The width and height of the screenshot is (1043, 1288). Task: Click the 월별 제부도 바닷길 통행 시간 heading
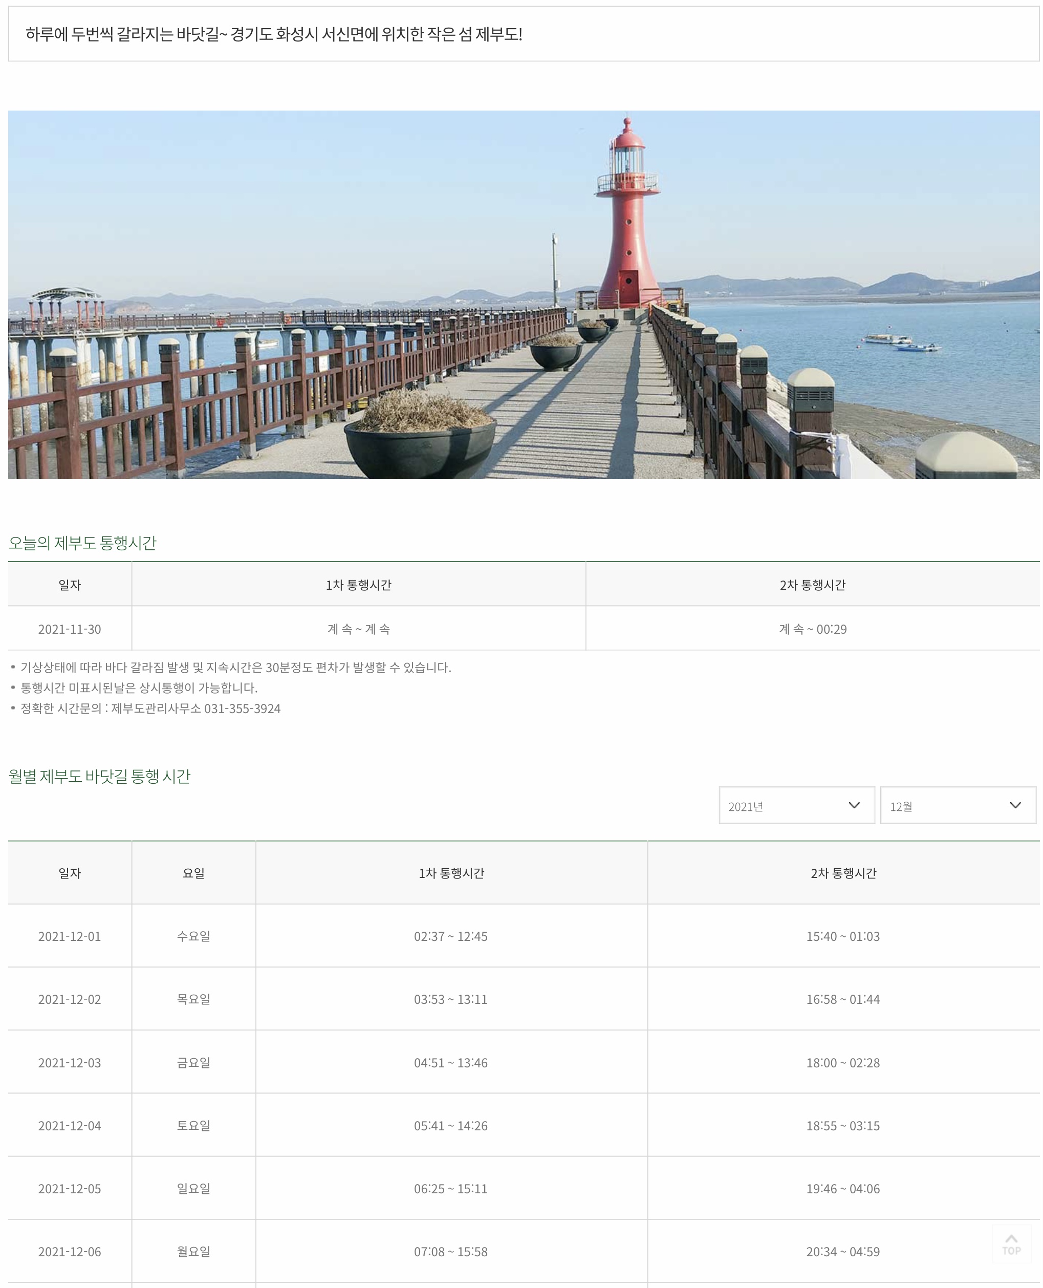point(100,776)
